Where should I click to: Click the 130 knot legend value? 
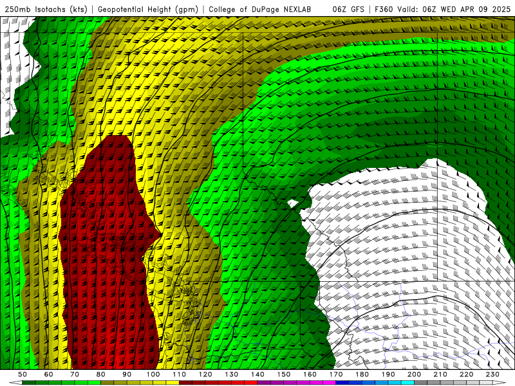tap(232, 374)
